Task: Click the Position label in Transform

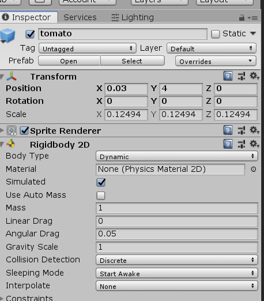Action: coord(24,89)
